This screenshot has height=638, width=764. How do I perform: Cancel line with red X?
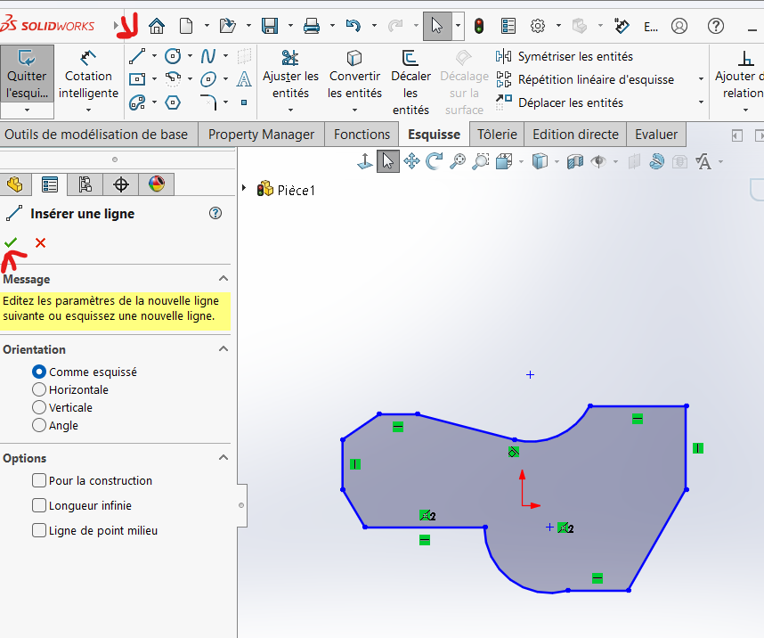pyautogui.click(x=40, y=242)
